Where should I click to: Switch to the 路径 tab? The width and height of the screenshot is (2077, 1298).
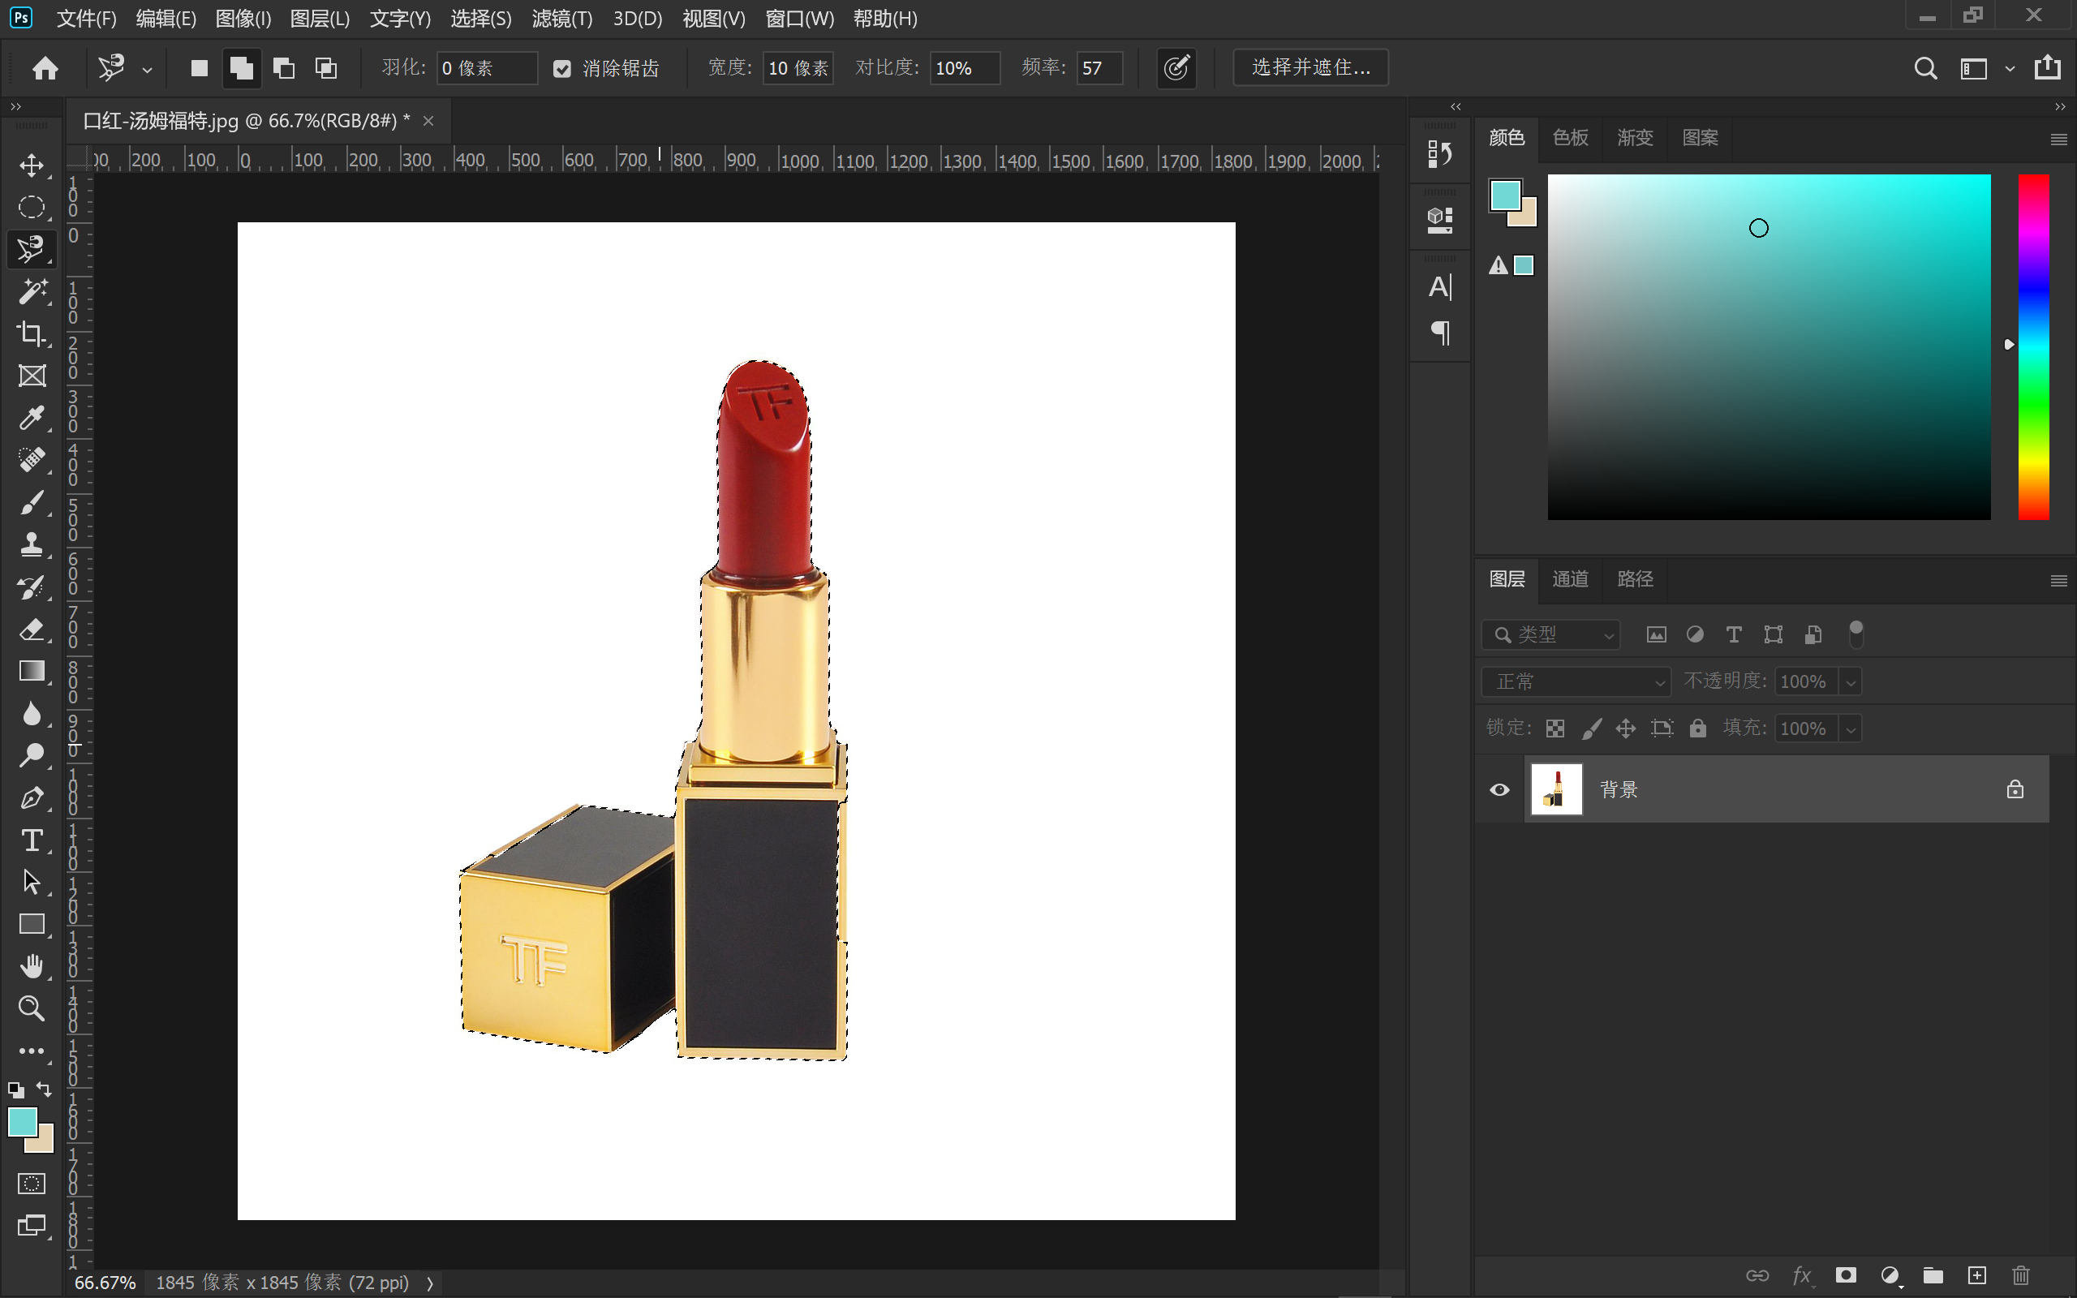click(x=1635, y=579)
